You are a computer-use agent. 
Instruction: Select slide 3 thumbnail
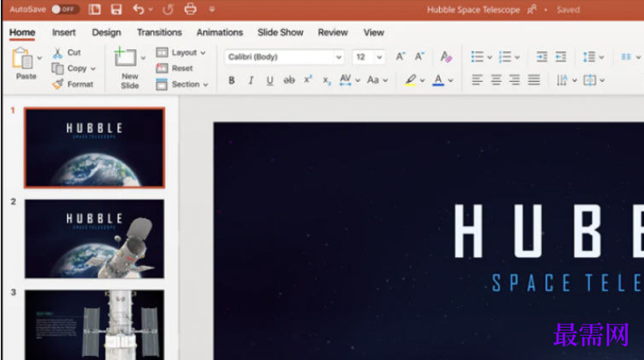point(95,324)
